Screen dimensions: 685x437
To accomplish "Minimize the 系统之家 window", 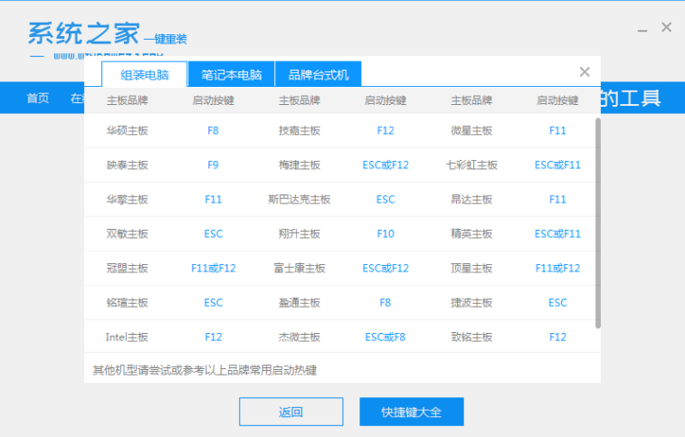I will pos(639,28).
